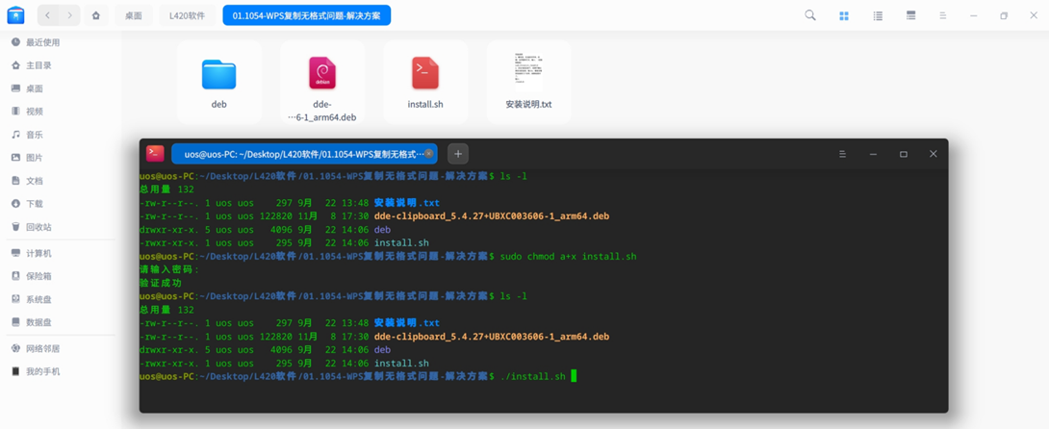Select the uos@uos-PC terminal tab

[304, 154]
